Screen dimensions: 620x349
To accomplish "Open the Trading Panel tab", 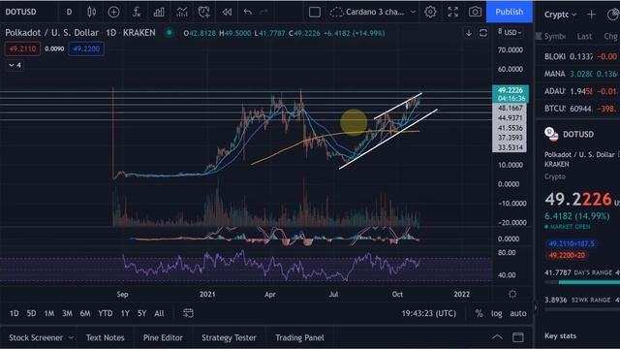I will (x=299, y=337).
